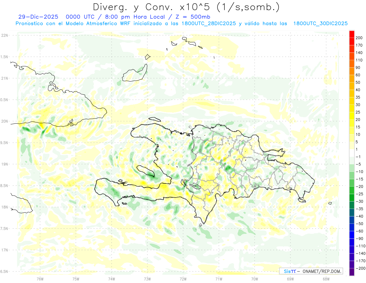Click the '1.5N' latitude label
This screenshot has height=283, width=366.
[4, 57]
